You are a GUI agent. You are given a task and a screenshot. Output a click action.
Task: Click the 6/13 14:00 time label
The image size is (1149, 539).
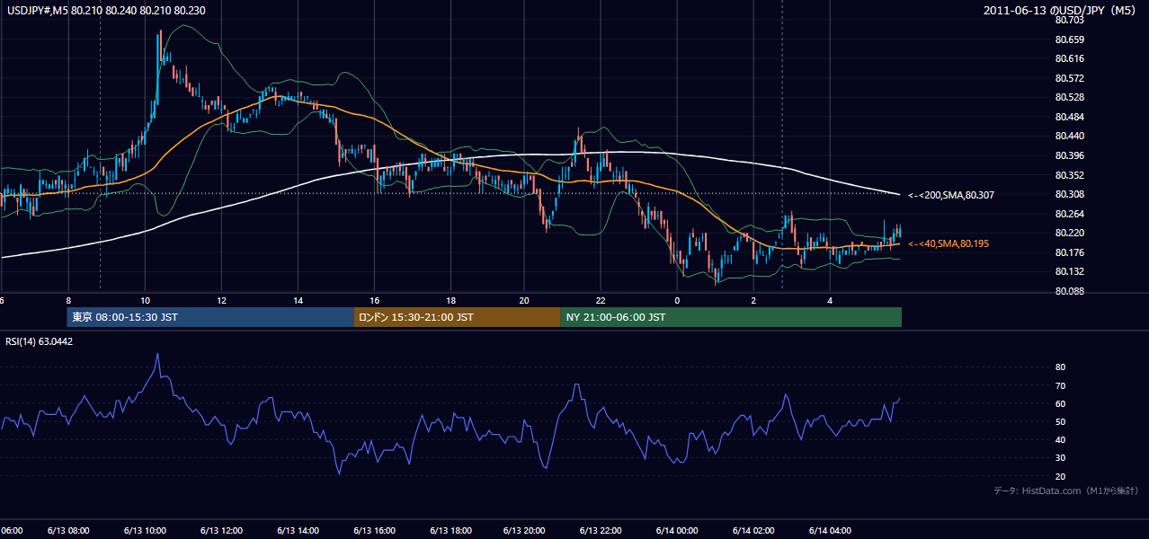tap(298, 531)
